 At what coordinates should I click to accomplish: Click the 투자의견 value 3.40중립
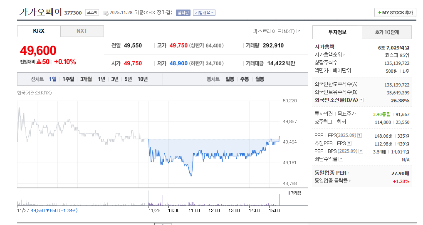[x=381, y=114]
